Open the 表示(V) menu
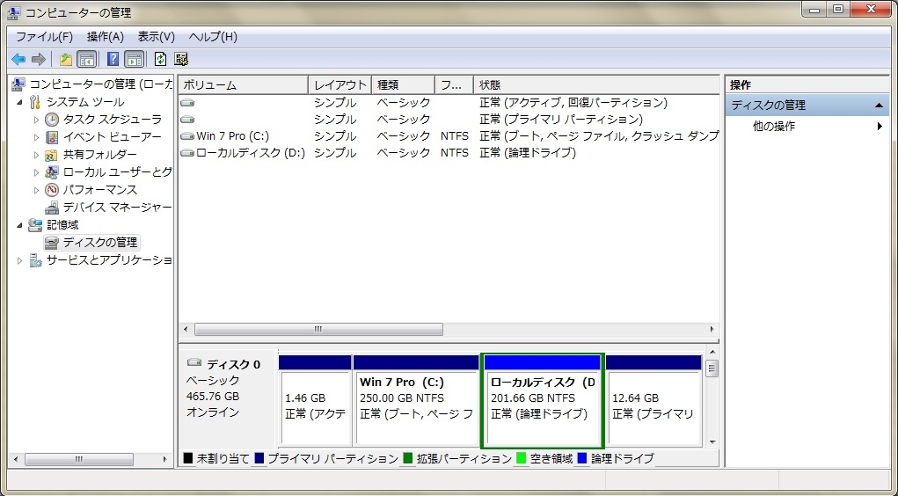Image resolution: width=898 pixels, height=496 pixels. 156,37
